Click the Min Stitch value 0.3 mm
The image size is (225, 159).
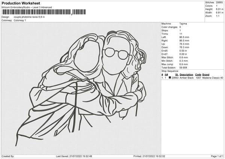click(x=183, y=61)
